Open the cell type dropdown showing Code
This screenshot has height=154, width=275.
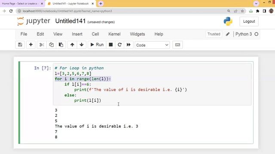pyautogui.click(x=152, y=45)
